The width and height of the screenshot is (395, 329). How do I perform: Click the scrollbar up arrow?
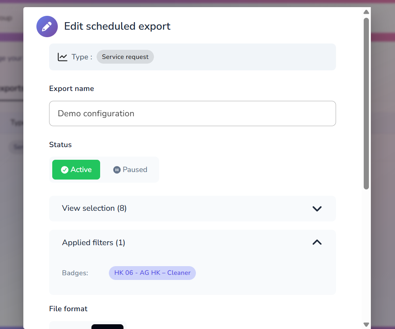pyautogui.click(x=366, y=11)
